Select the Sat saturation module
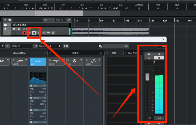 [74, 62]
